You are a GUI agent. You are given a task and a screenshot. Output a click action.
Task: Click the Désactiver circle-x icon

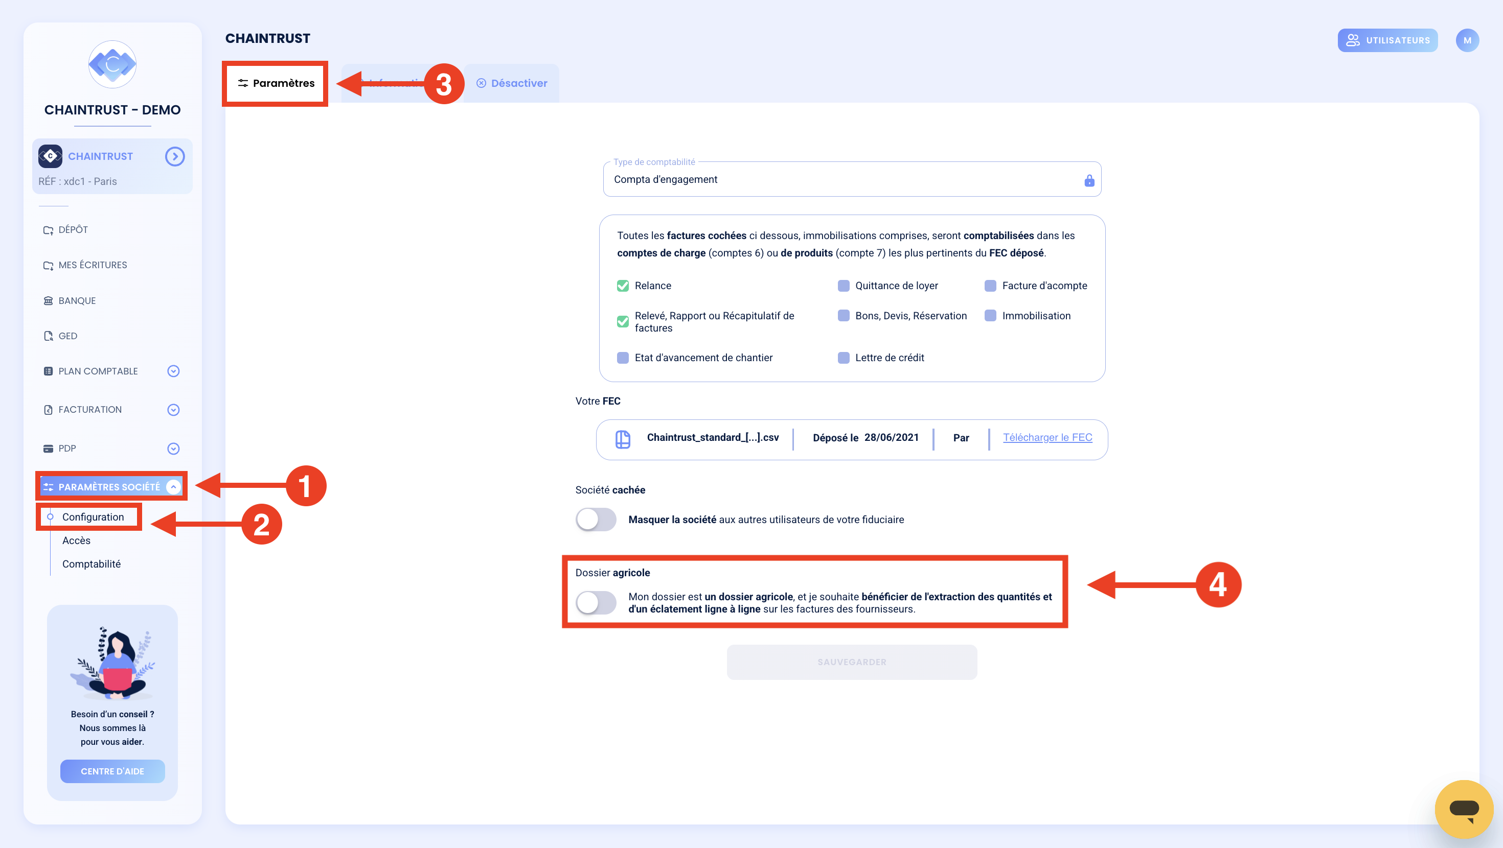[x=481, y=83]
